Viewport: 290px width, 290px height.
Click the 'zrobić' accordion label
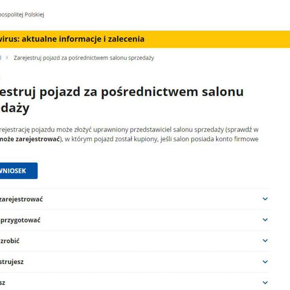tap(10, 241)
